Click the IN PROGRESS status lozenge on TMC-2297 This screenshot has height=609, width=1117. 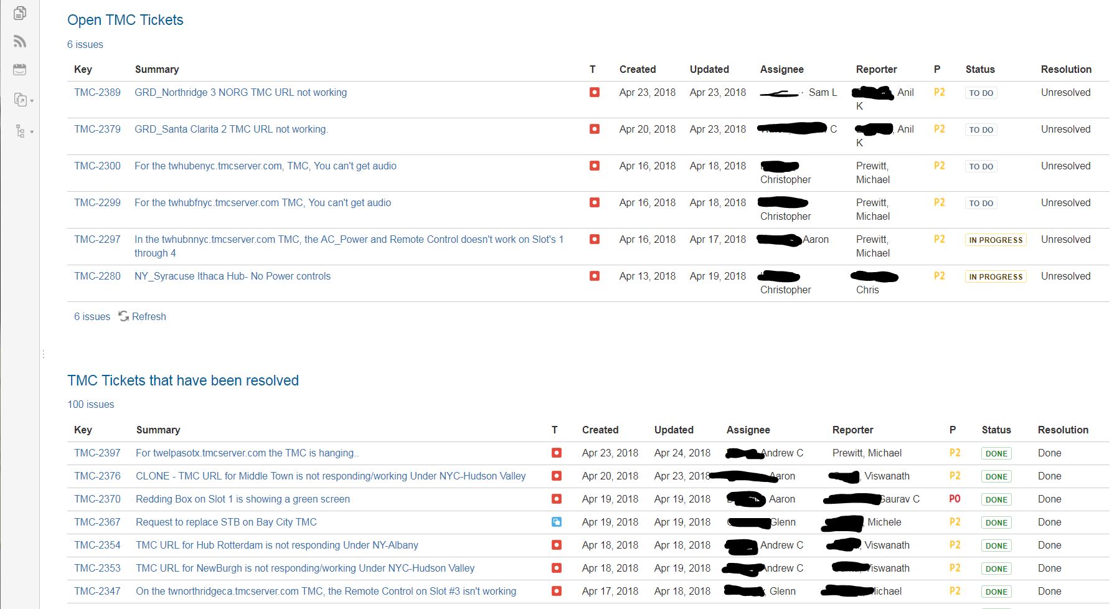tap(996, 239)
